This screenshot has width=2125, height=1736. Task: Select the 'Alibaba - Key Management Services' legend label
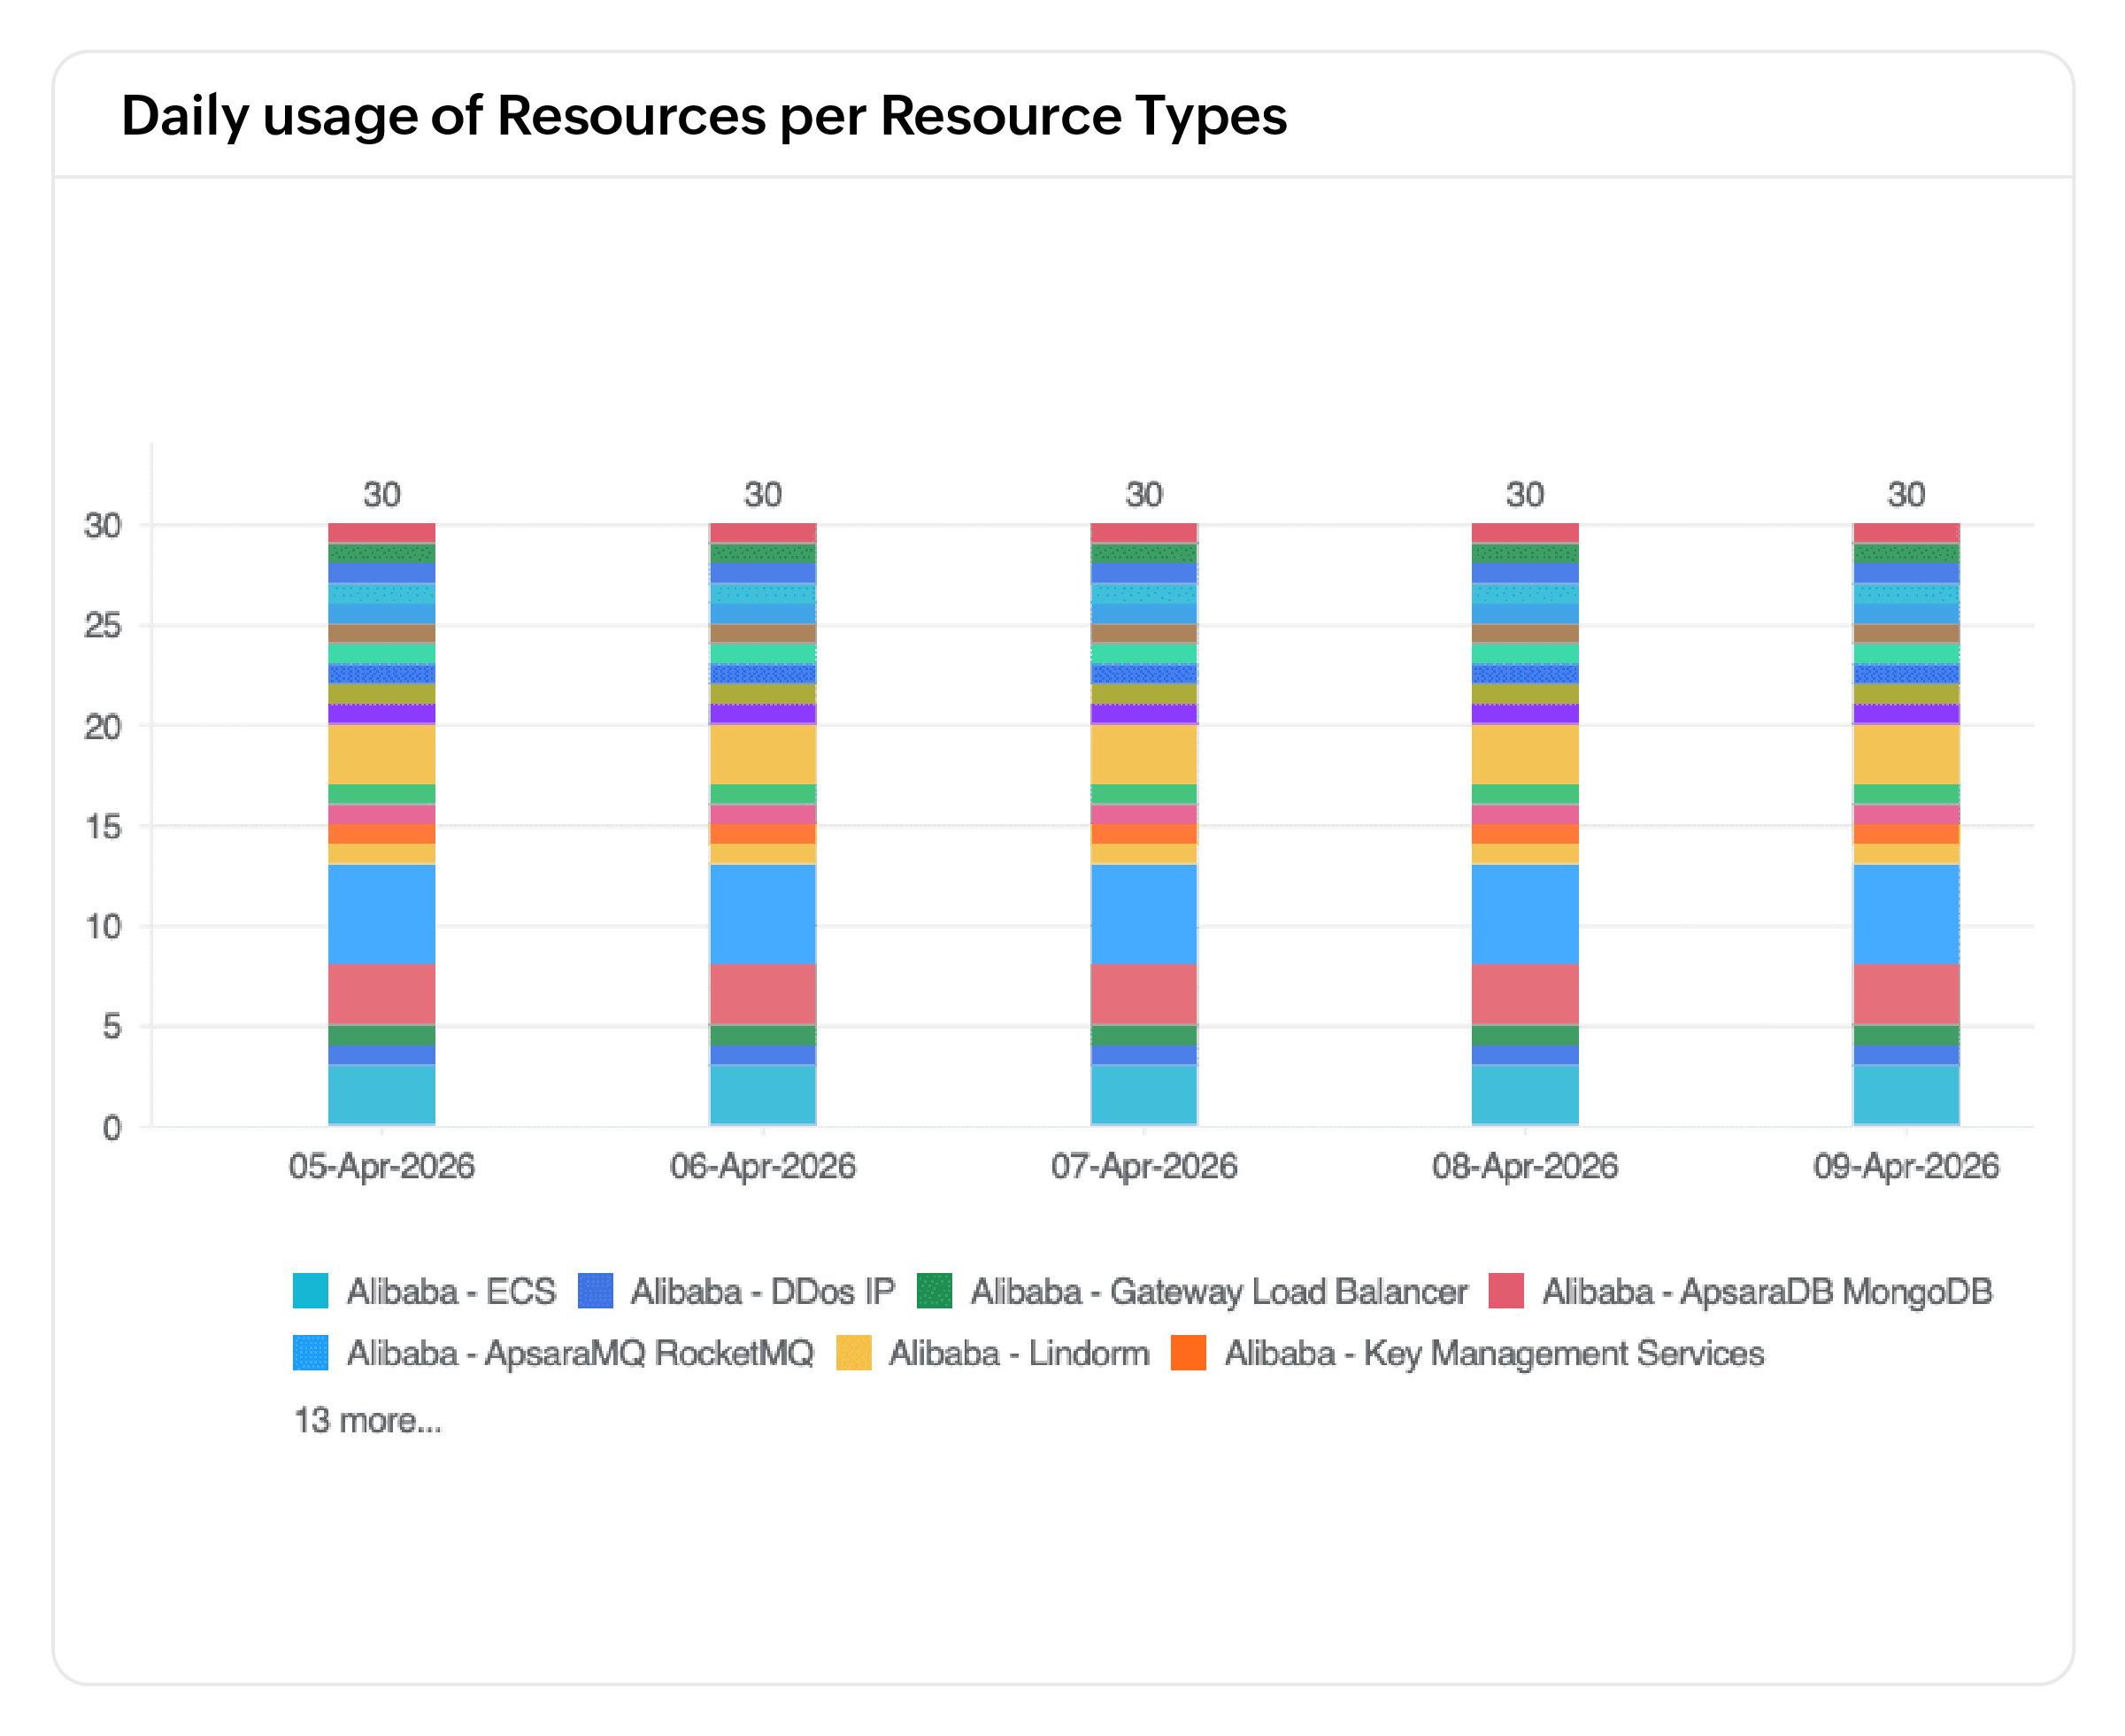point(1494,1353)
